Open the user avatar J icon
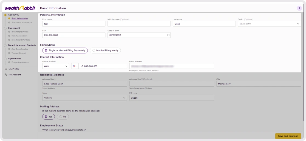Screen dimensions: 306x141 click(299, 8)
